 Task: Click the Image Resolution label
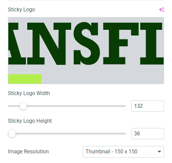pos(28,152)
